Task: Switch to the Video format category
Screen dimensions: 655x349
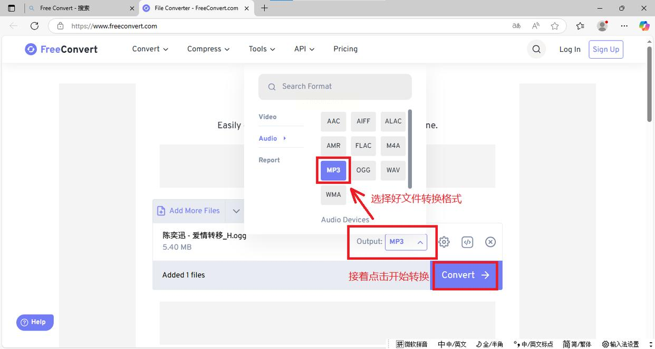Action: (x=268, y=117)
